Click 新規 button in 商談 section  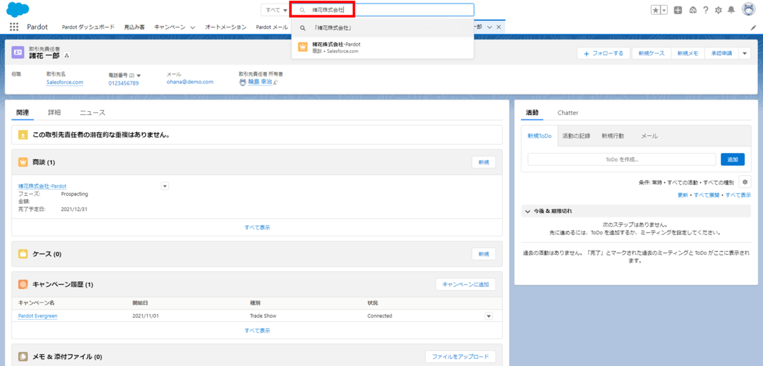click(x=484, y=162)
